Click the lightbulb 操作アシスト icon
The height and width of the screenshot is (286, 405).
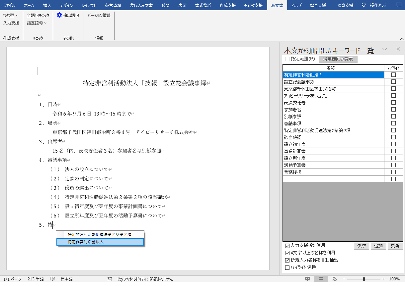point(364,5)
